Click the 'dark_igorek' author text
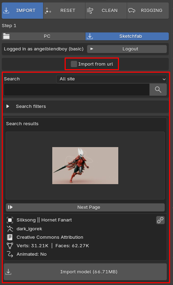The width and height of the screenshot is (173, 285). (29, 229)
